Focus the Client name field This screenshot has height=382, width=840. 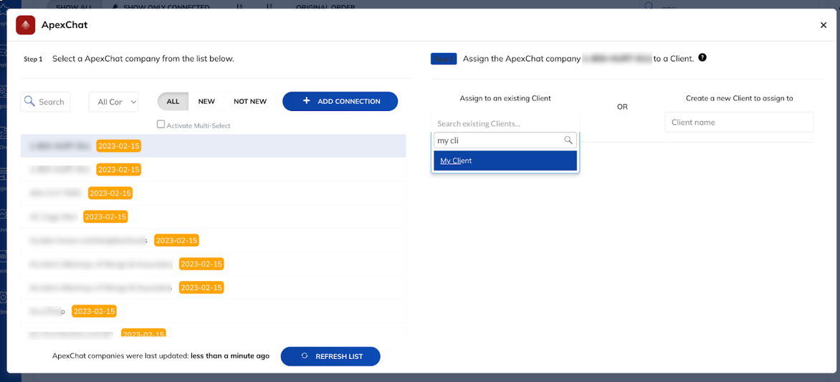(x=739, y=122)
